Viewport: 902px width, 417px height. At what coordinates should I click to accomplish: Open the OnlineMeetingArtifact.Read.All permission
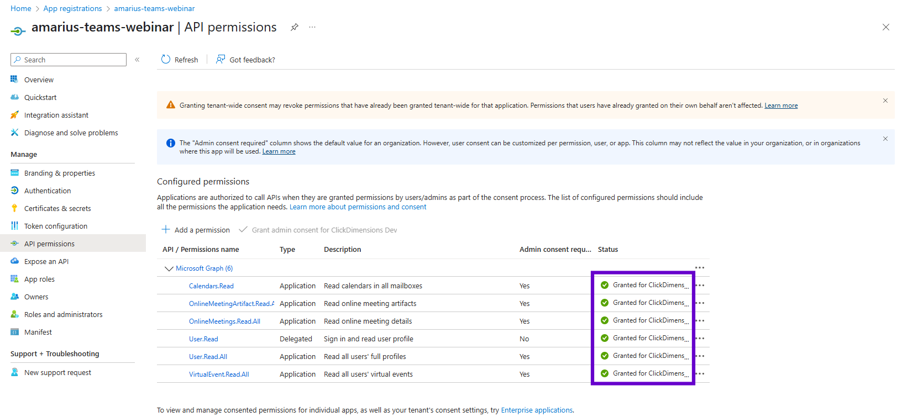(231, 304)
